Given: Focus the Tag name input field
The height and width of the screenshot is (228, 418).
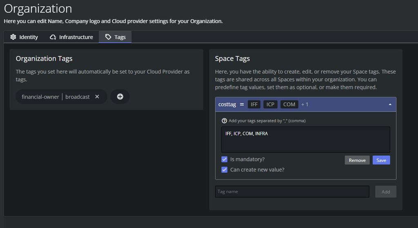Looking at the screenshot, I should pyautogui.click(x=292, y=192).
